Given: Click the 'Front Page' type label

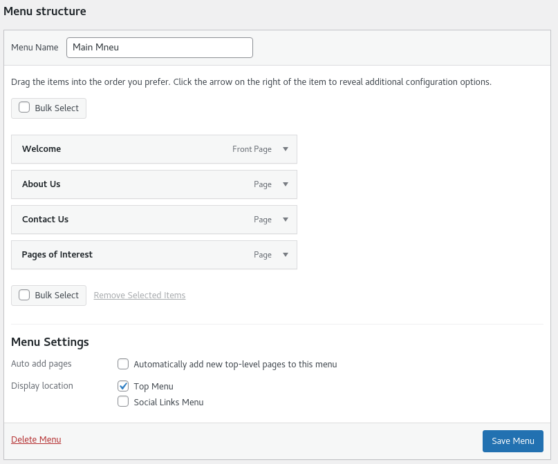Looking at the screenshot, I should [252, 149].
